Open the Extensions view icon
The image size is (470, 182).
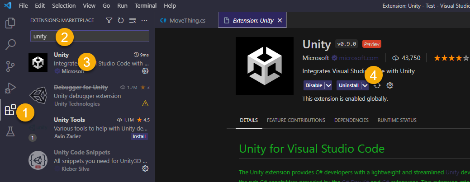[x=10, y=110]
